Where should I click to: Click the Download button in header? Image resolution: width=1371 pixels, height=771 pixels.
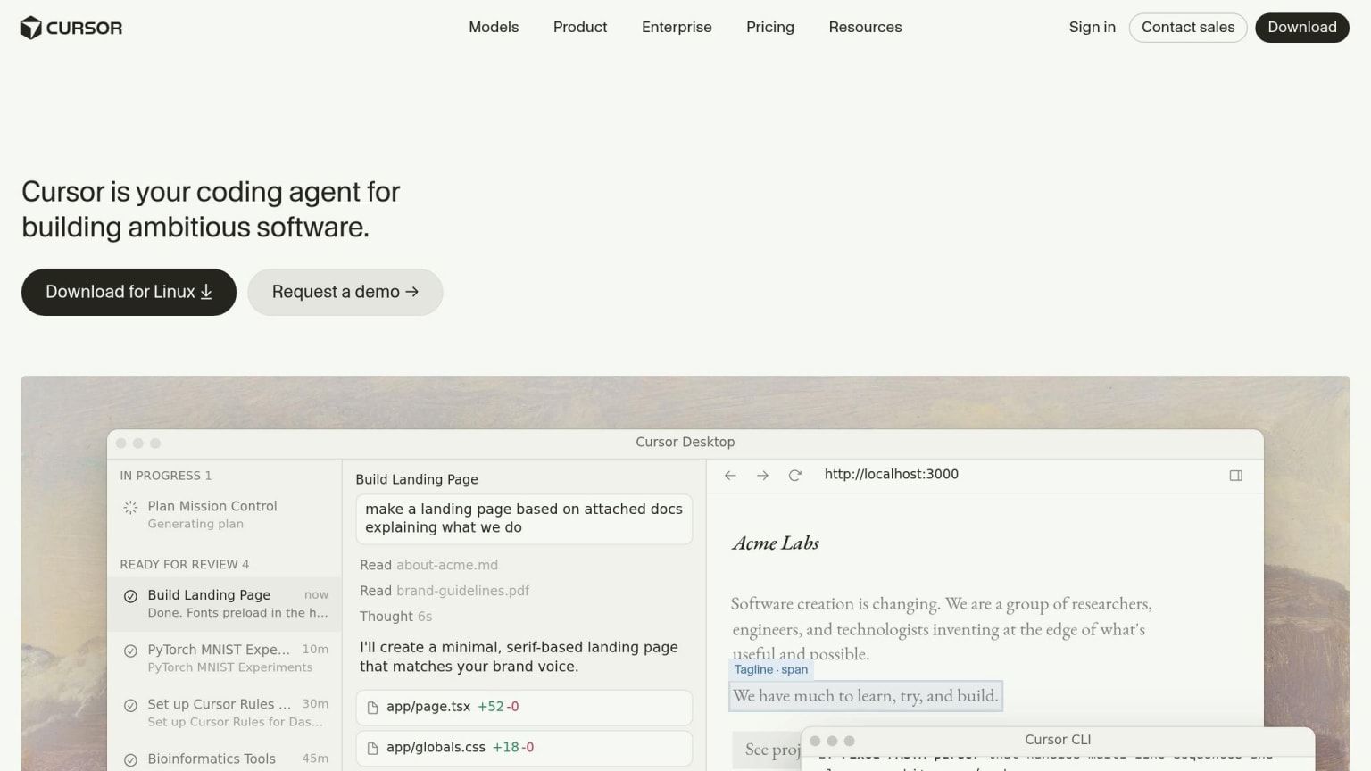pyautogui.click(x=1302, y=28)
